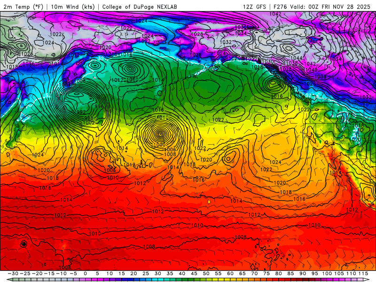
Task: Click the 70 label on the color scale
Action: coord(254,274)
